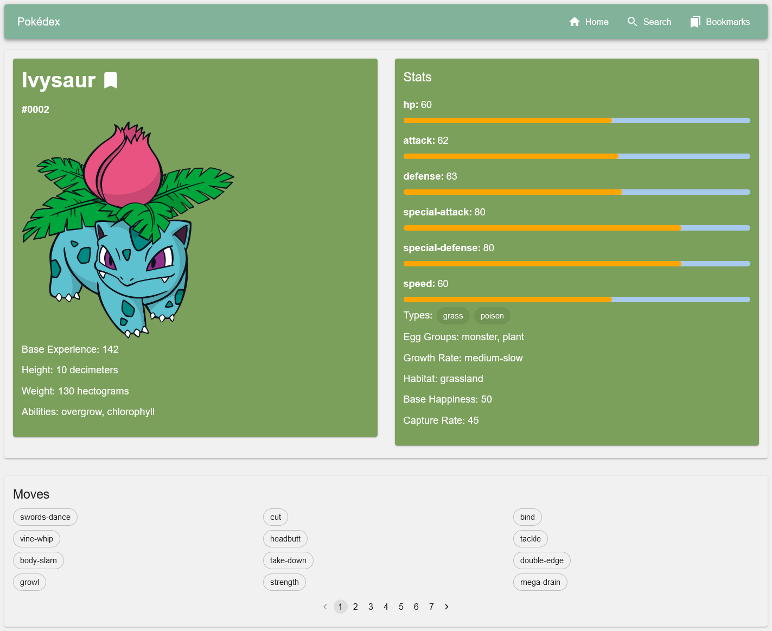Click the hp progress bar
This screenshot has width=772, height=631.
[x=577, y=120]
